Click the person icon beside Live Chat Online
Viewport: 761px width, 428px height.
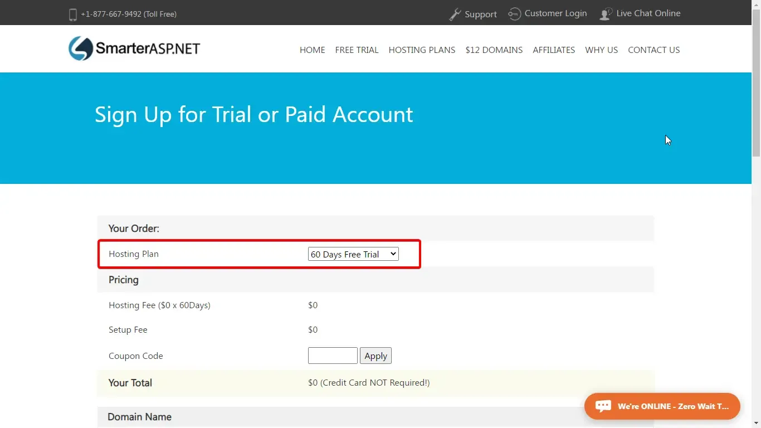(605, 13)
